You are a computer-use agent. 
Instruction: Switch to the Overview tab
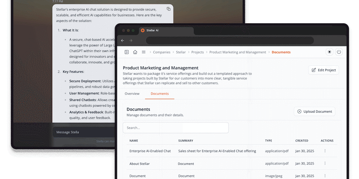(132, 93)
